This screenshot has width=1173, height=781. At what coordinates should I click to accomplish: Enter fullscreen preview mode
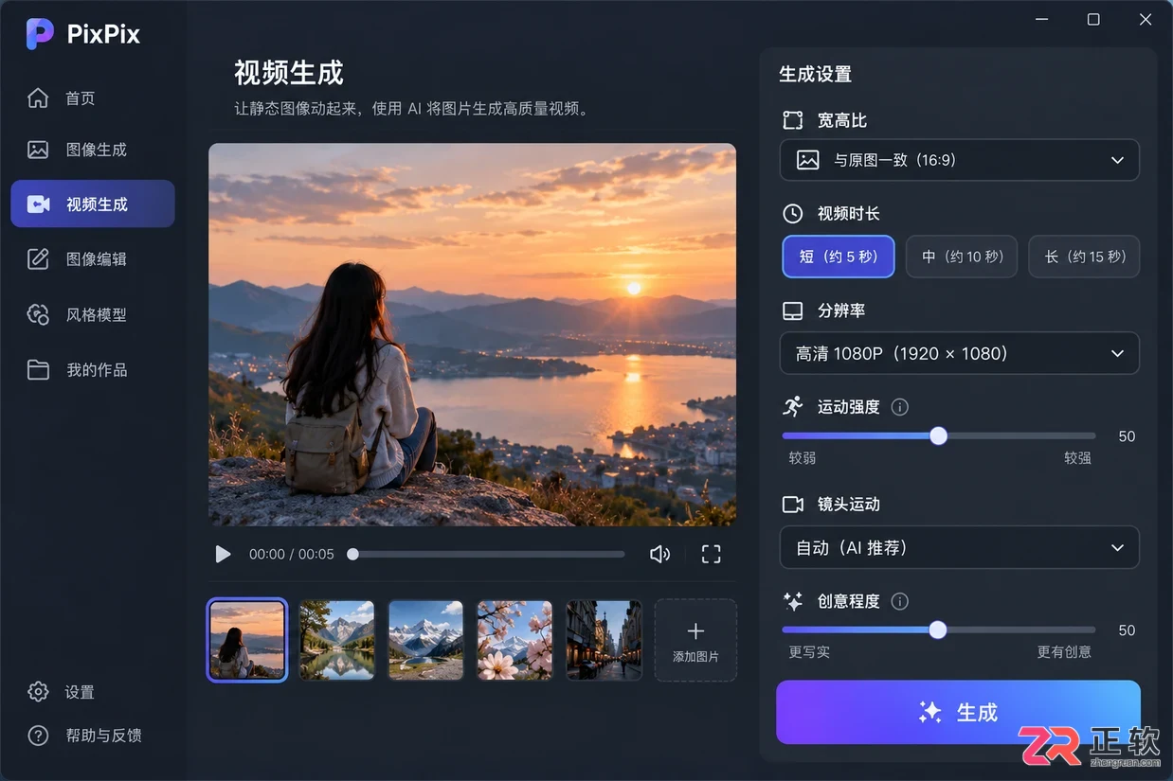point(711,554)
